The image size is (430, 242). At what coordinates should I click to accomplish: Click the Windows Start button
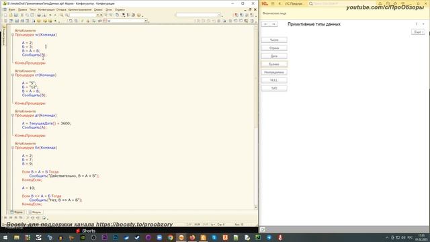5,237
